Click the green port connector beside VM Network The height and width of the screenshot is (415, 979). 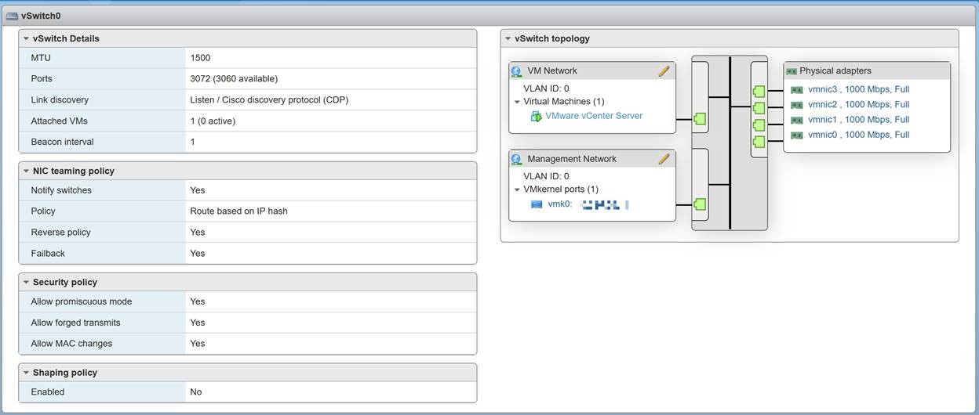[700, 119]
